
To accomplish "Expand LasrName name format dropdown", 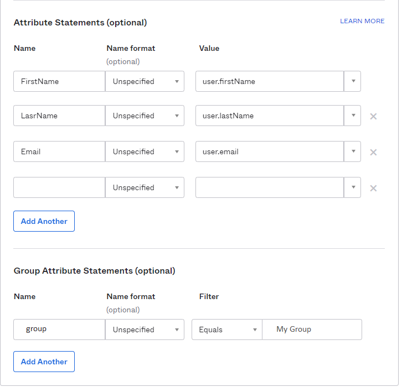I will [145, 116].
